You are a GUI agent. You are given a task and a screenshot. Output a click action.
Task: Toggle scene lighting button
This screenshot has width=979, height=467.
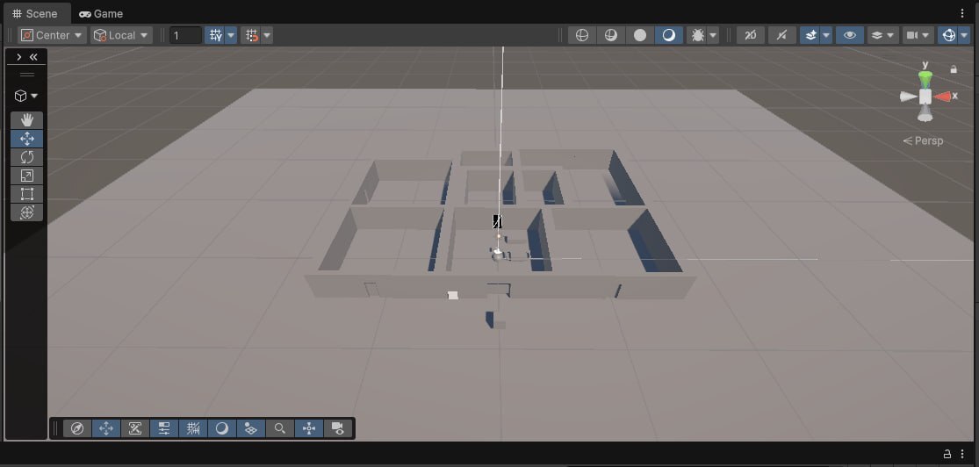(x=781, y=36)
